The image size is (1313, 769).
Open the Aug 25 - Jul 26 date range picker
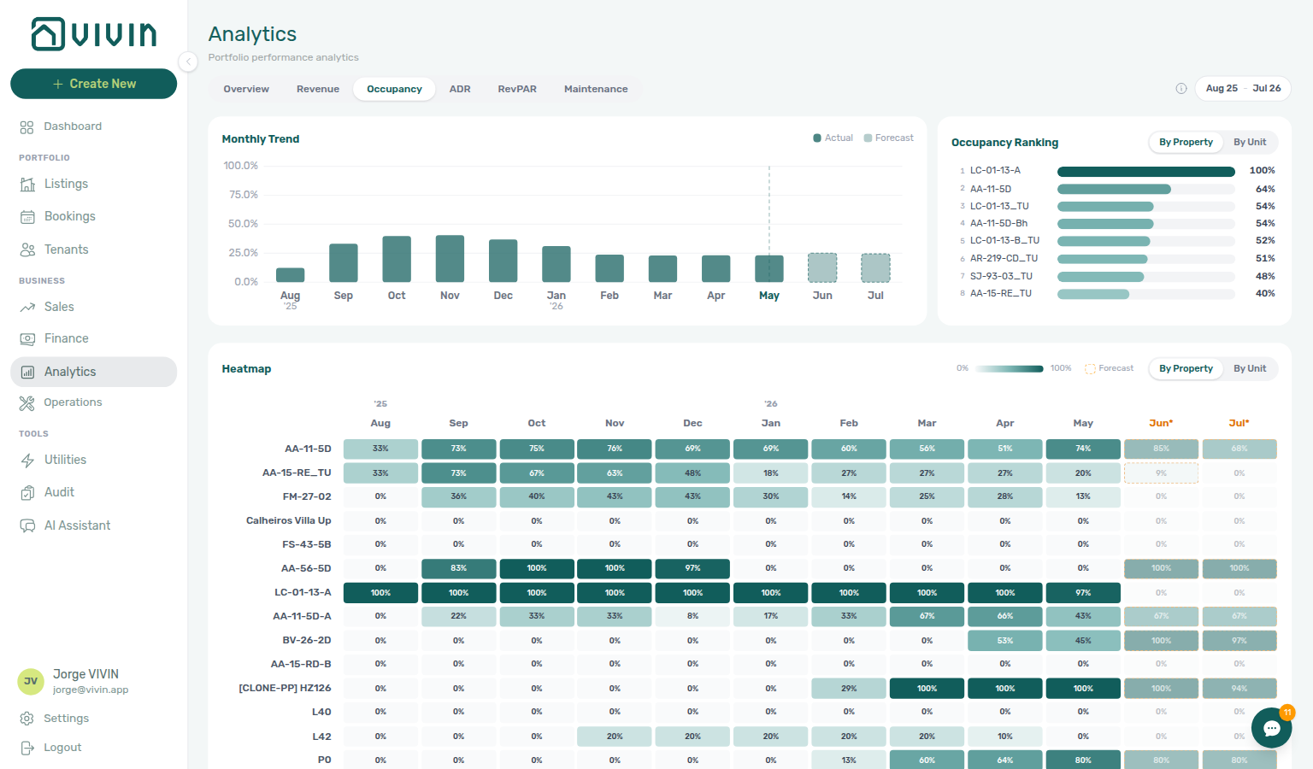(x=1243, y=88)
